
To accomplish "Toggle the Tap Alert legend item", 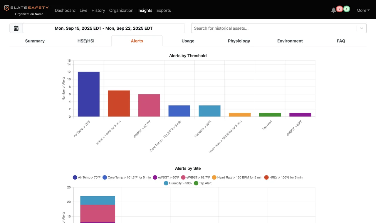I will (203, 183).
